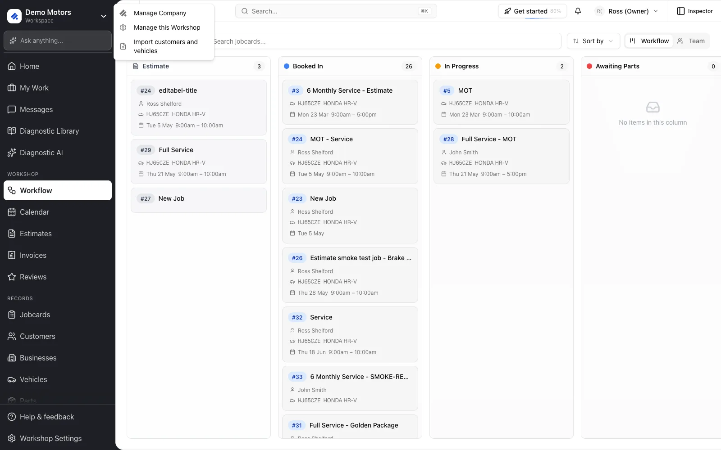Click the Messages speech bubble icon
721x450 pixels.
[12, 109]
